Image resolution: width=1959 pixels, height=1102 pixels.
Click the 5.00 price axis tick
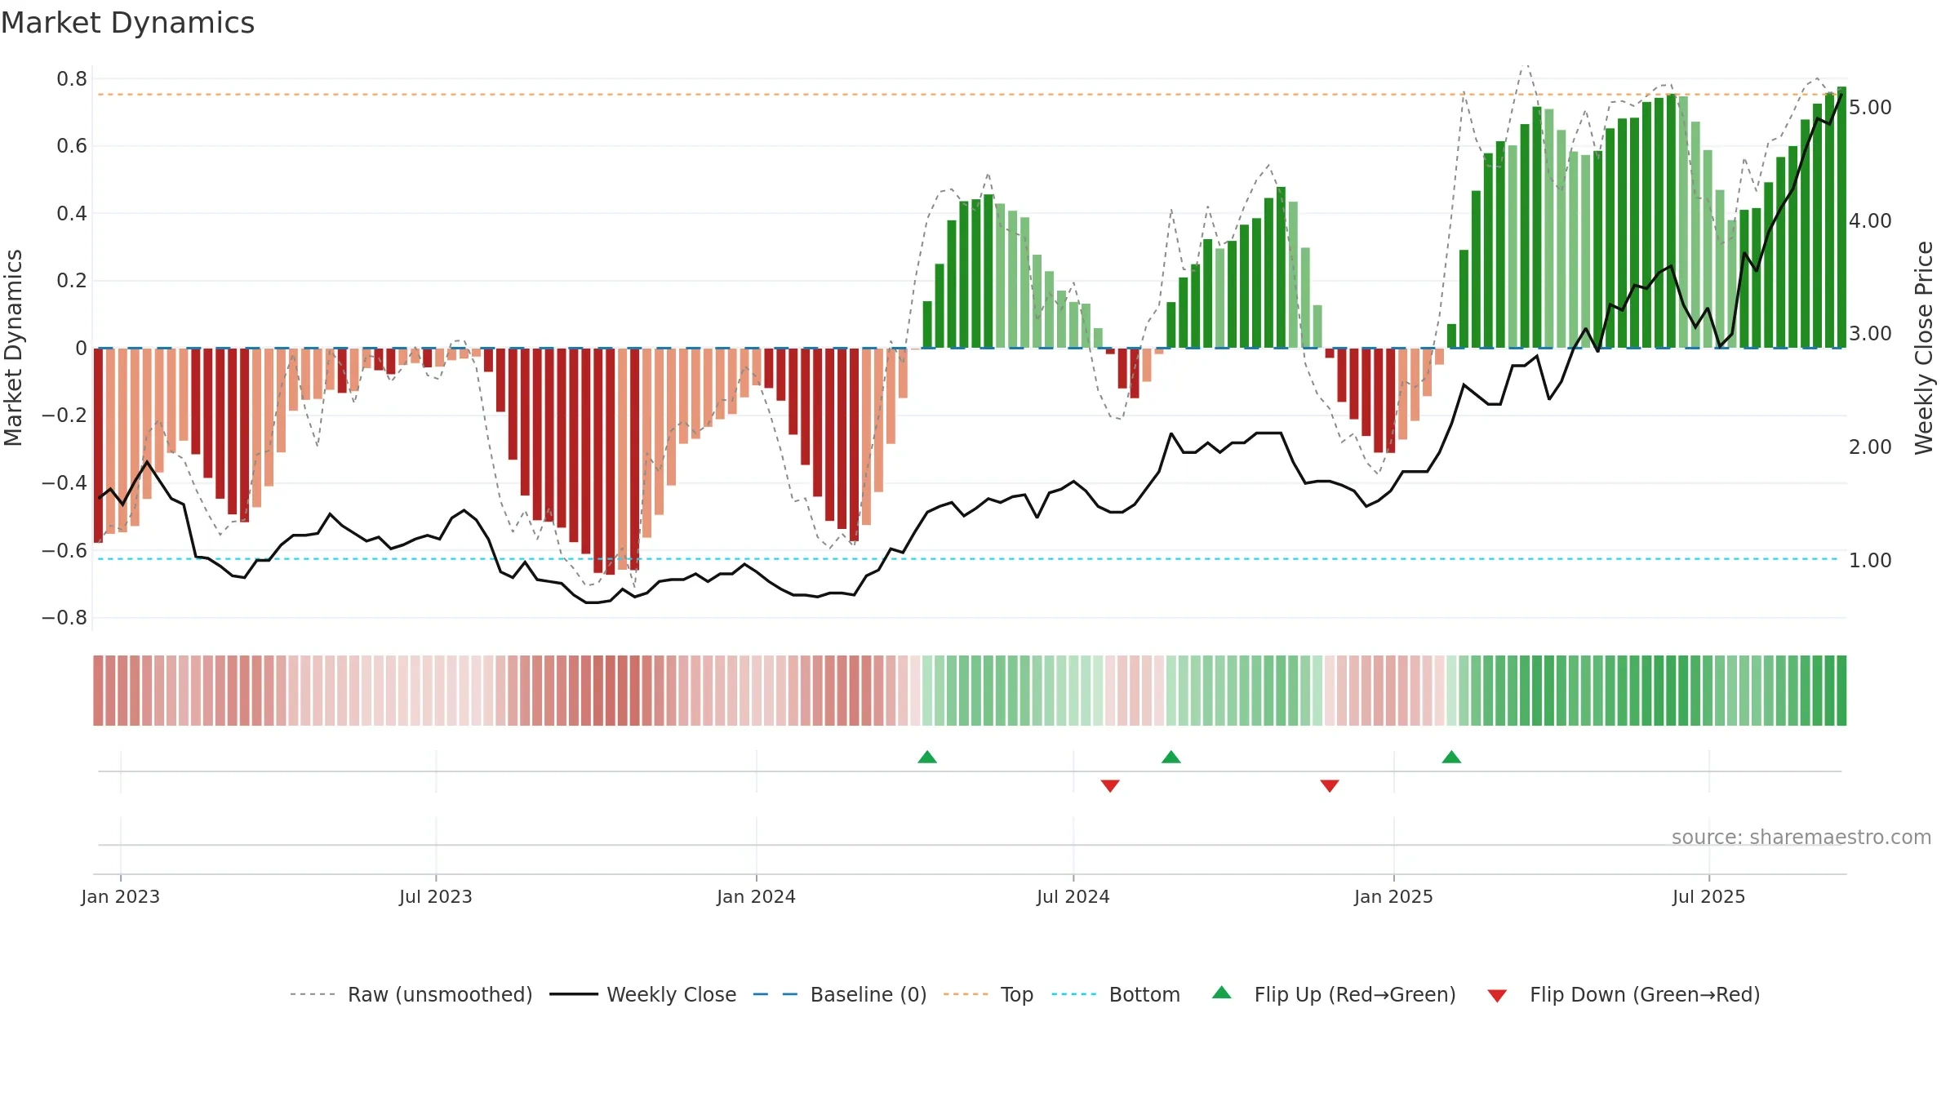[x=1870, y=108]
